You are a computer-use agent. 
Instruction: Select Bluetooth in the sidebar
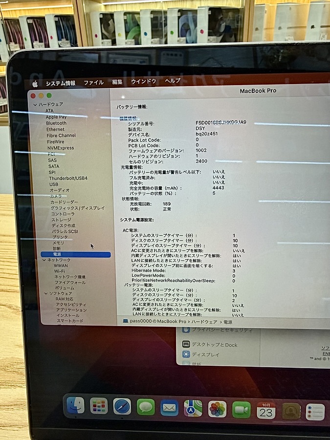click(x=56, y=123)
